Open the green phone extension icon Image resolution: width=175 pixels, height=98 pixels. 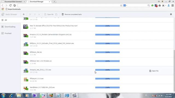coord(152,5)
